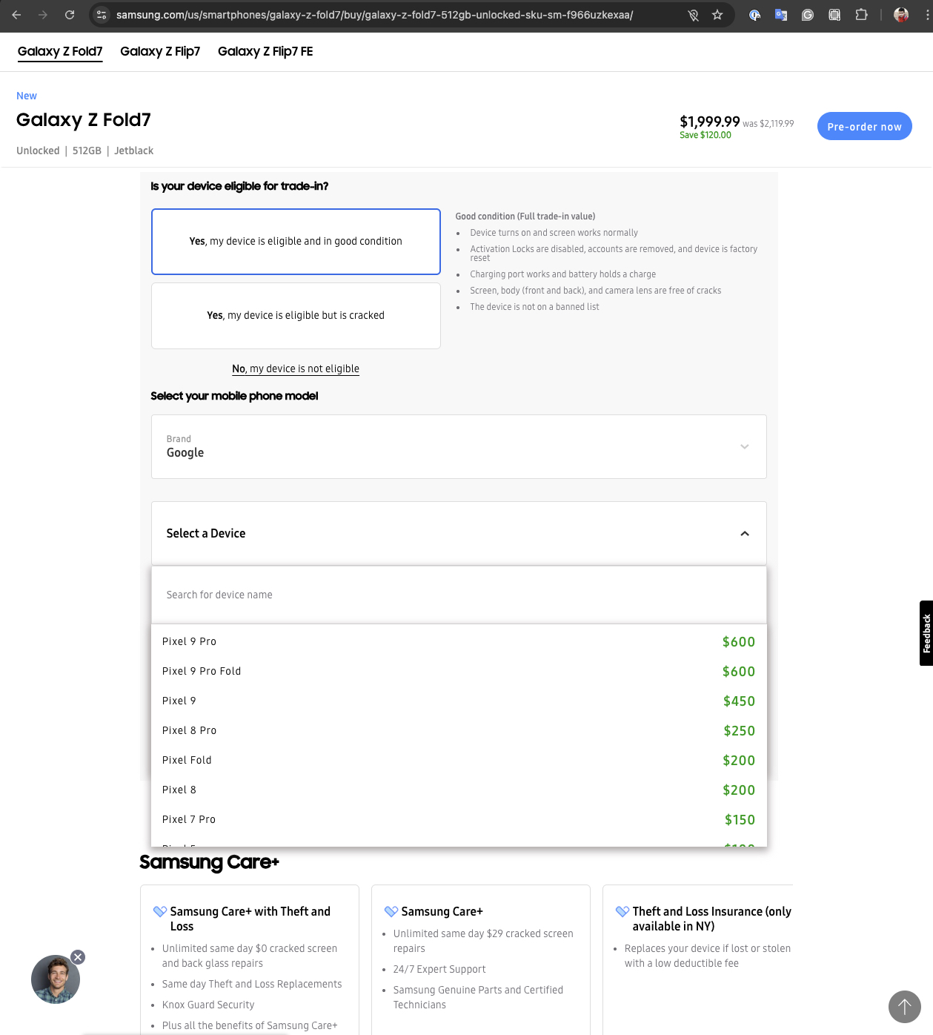This screenshot has width=933, height=1035.
Task: Reload the page with the refresh icon
Action: click(x=70, y=15)
